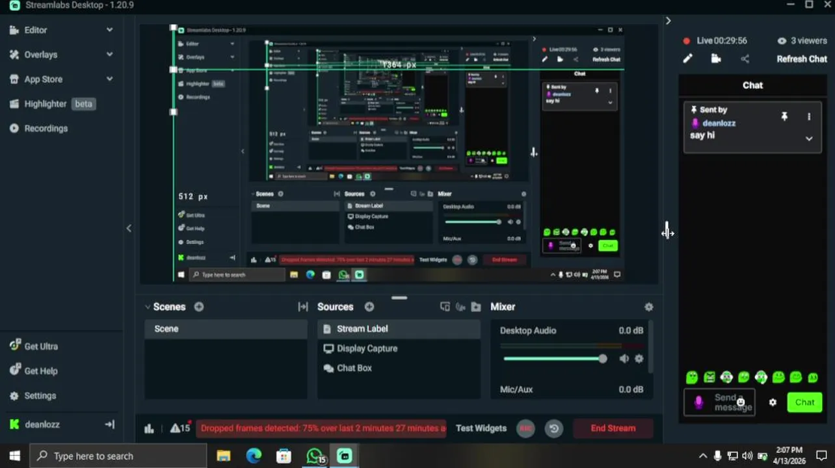Viewport: 835px width, 468px height.
Task: Open File Explorer from taskbar
Action: (223, 456)
